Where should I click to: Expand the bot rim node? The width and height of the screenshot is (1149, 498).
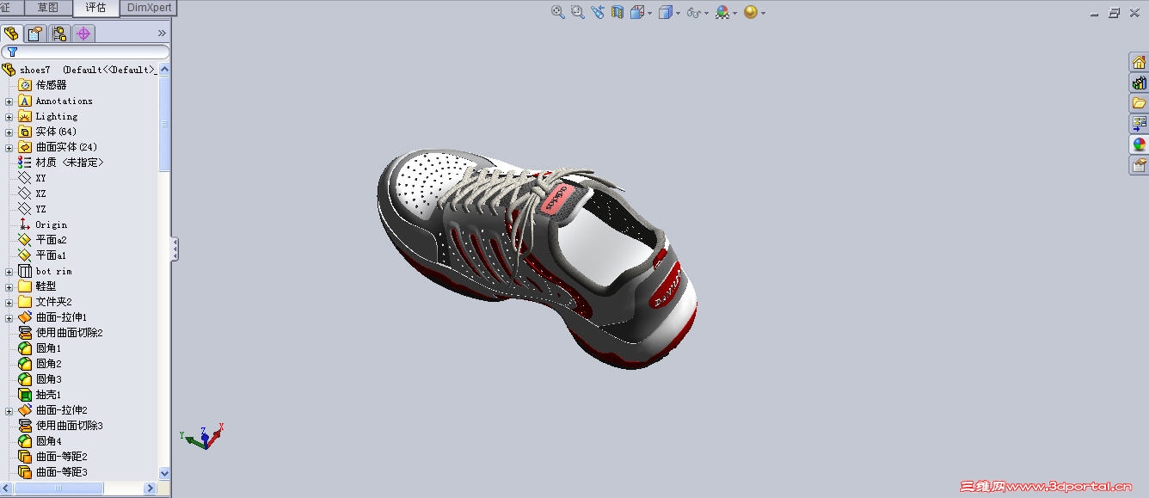[x=9, y=271]
